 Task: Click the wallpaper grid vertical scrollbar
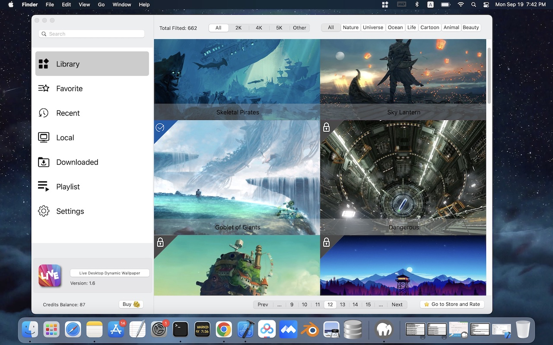(x=489, y=75)
